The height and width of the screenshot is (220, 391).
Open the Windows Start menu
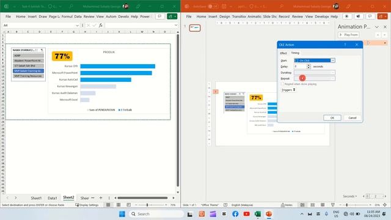tap(122, 214)
